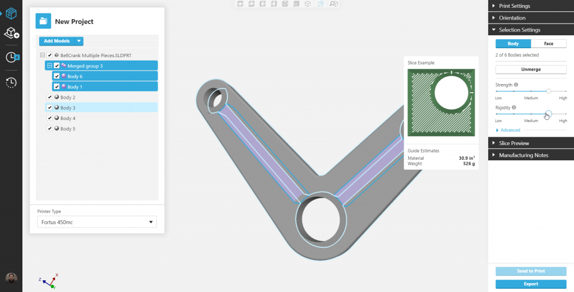Click the Strength slider handle
The image size is (574, 292).
click(x=548, y=91)
